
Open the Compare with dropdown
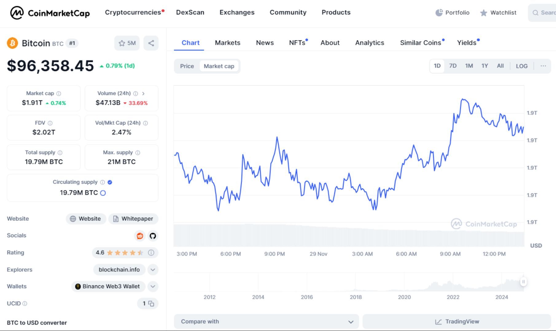[x=266, y=322]
